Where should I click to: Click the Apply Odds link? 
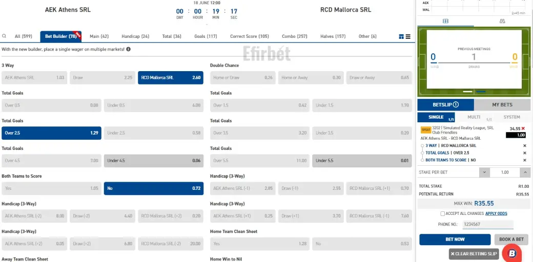coord(496,213)
